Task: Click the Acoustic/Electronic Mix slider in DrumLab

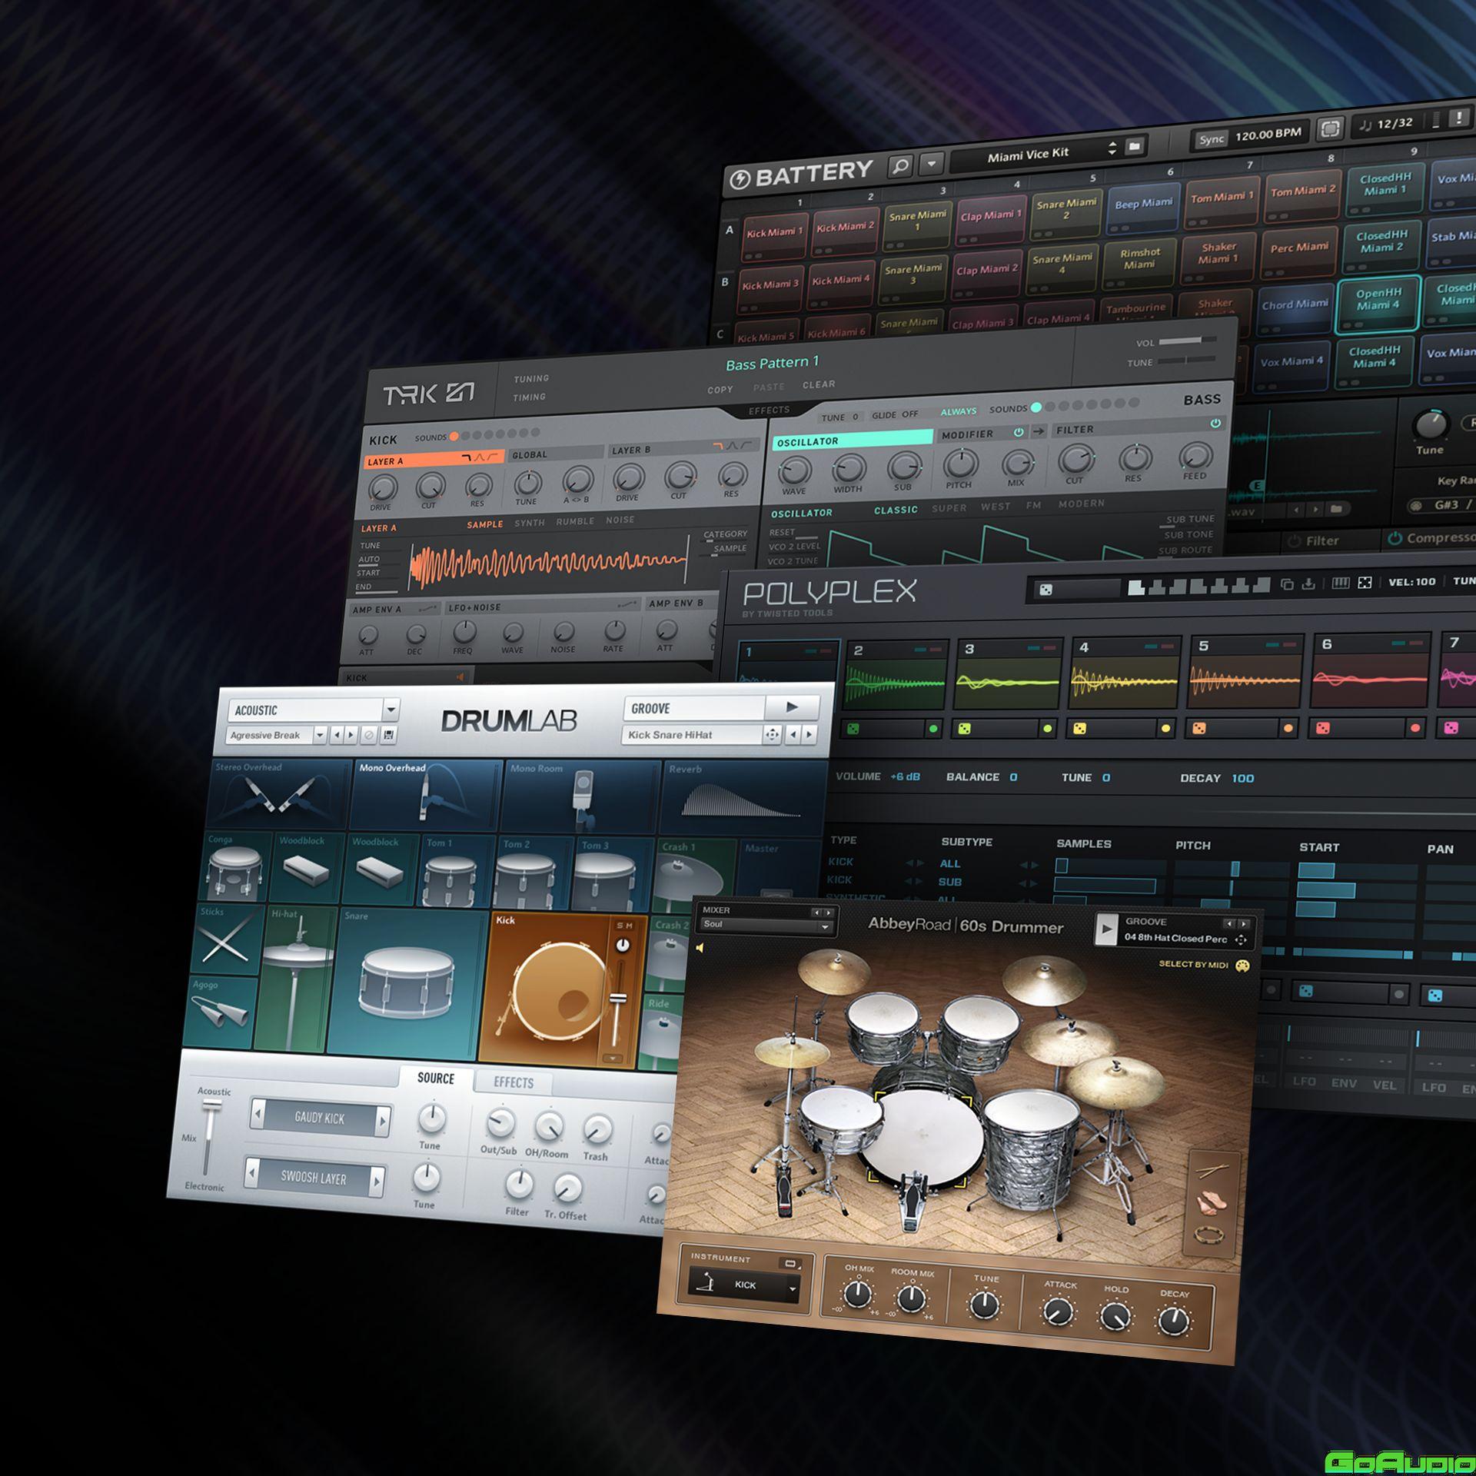Action: pyautogui.click(x=210, y=1136)
